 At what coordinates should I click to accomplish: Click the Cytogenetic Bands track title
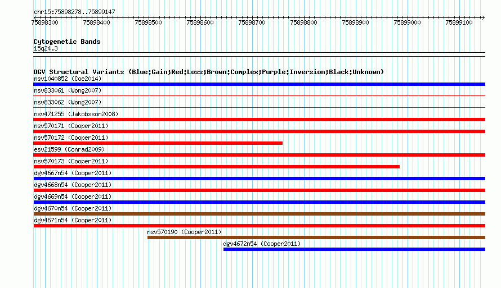(67, 42)
